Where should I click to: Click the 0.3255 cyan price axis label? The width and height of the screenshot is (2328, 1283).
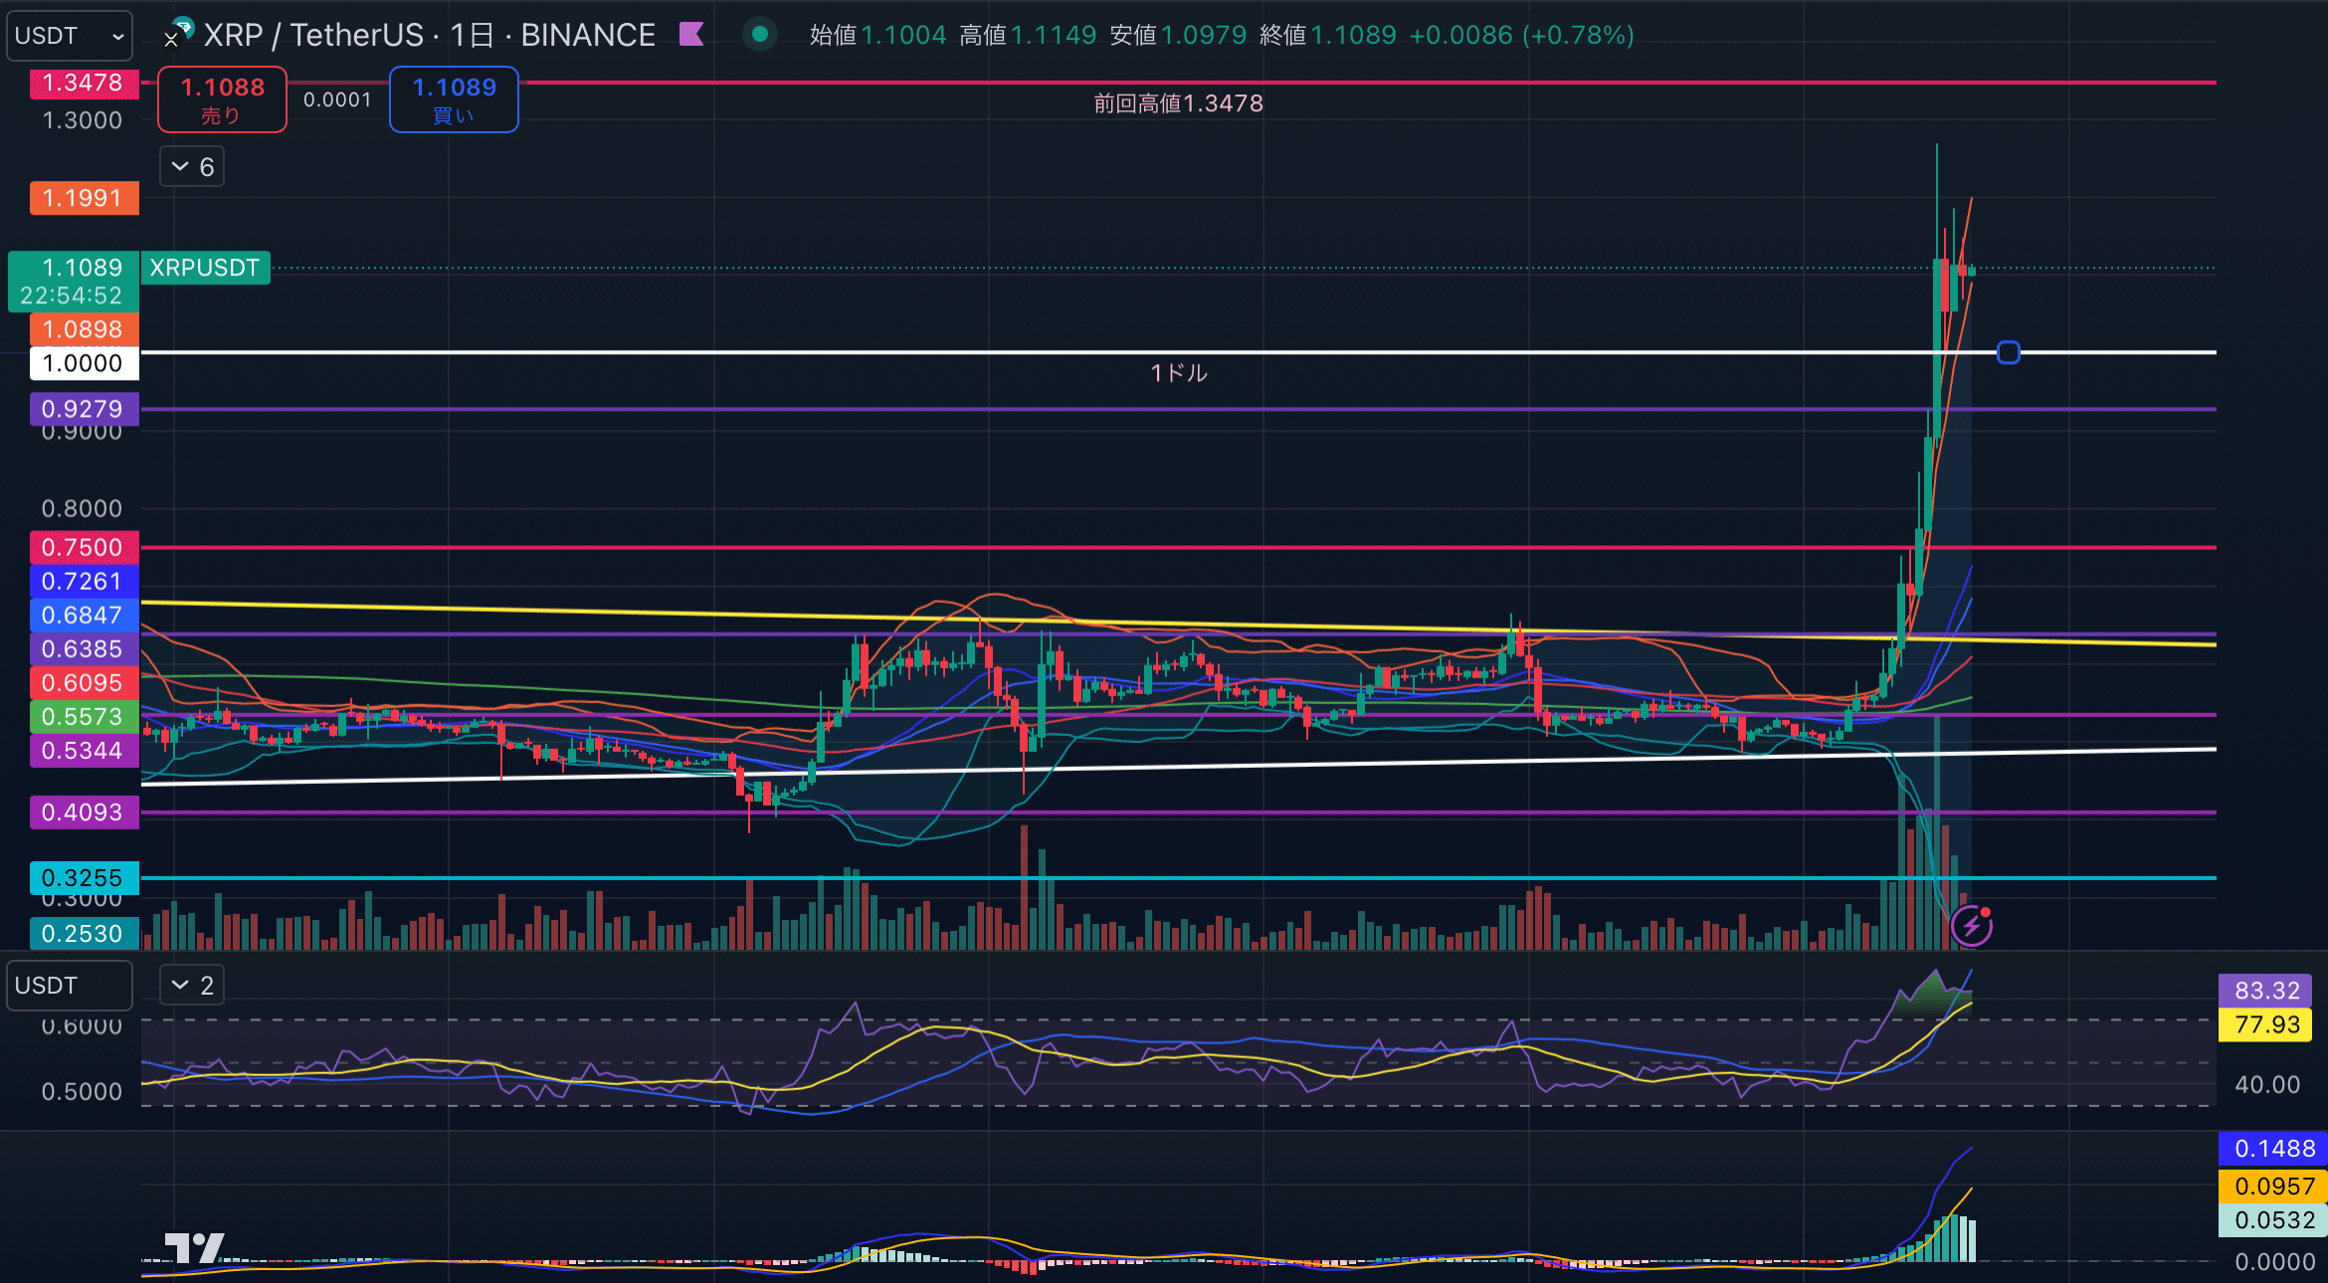(x=85, y=877)
